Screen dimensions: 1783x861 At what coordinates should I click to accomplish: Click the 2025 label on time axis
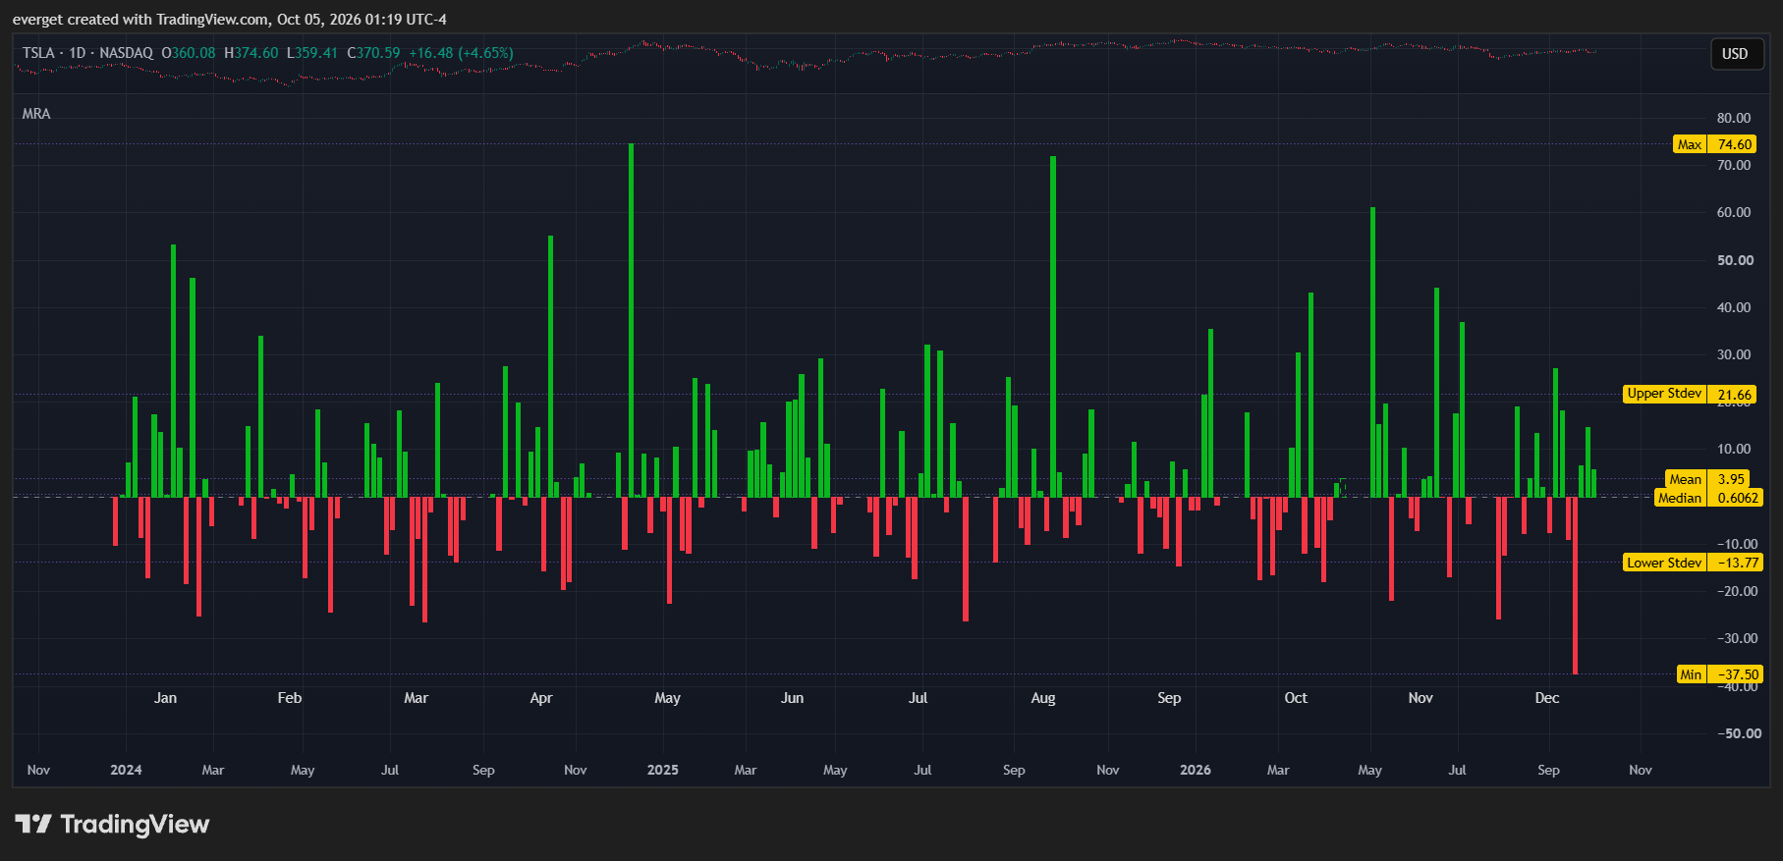663,770
